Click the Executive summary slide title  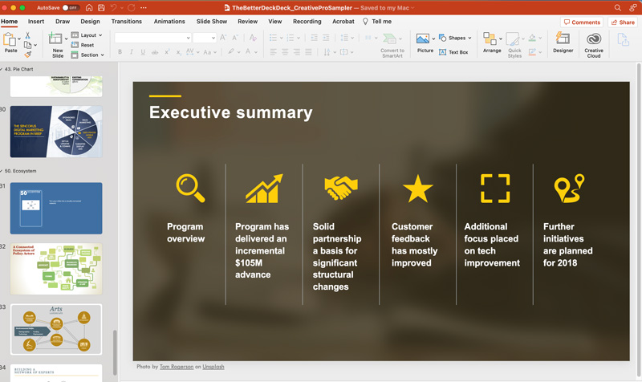coord(230,112)
